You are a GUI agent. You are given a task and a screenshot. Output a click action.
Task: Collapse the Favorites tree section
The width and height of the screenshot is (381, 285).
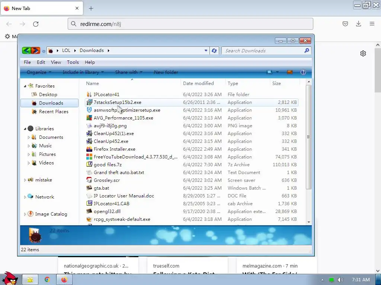click(25, 86)
